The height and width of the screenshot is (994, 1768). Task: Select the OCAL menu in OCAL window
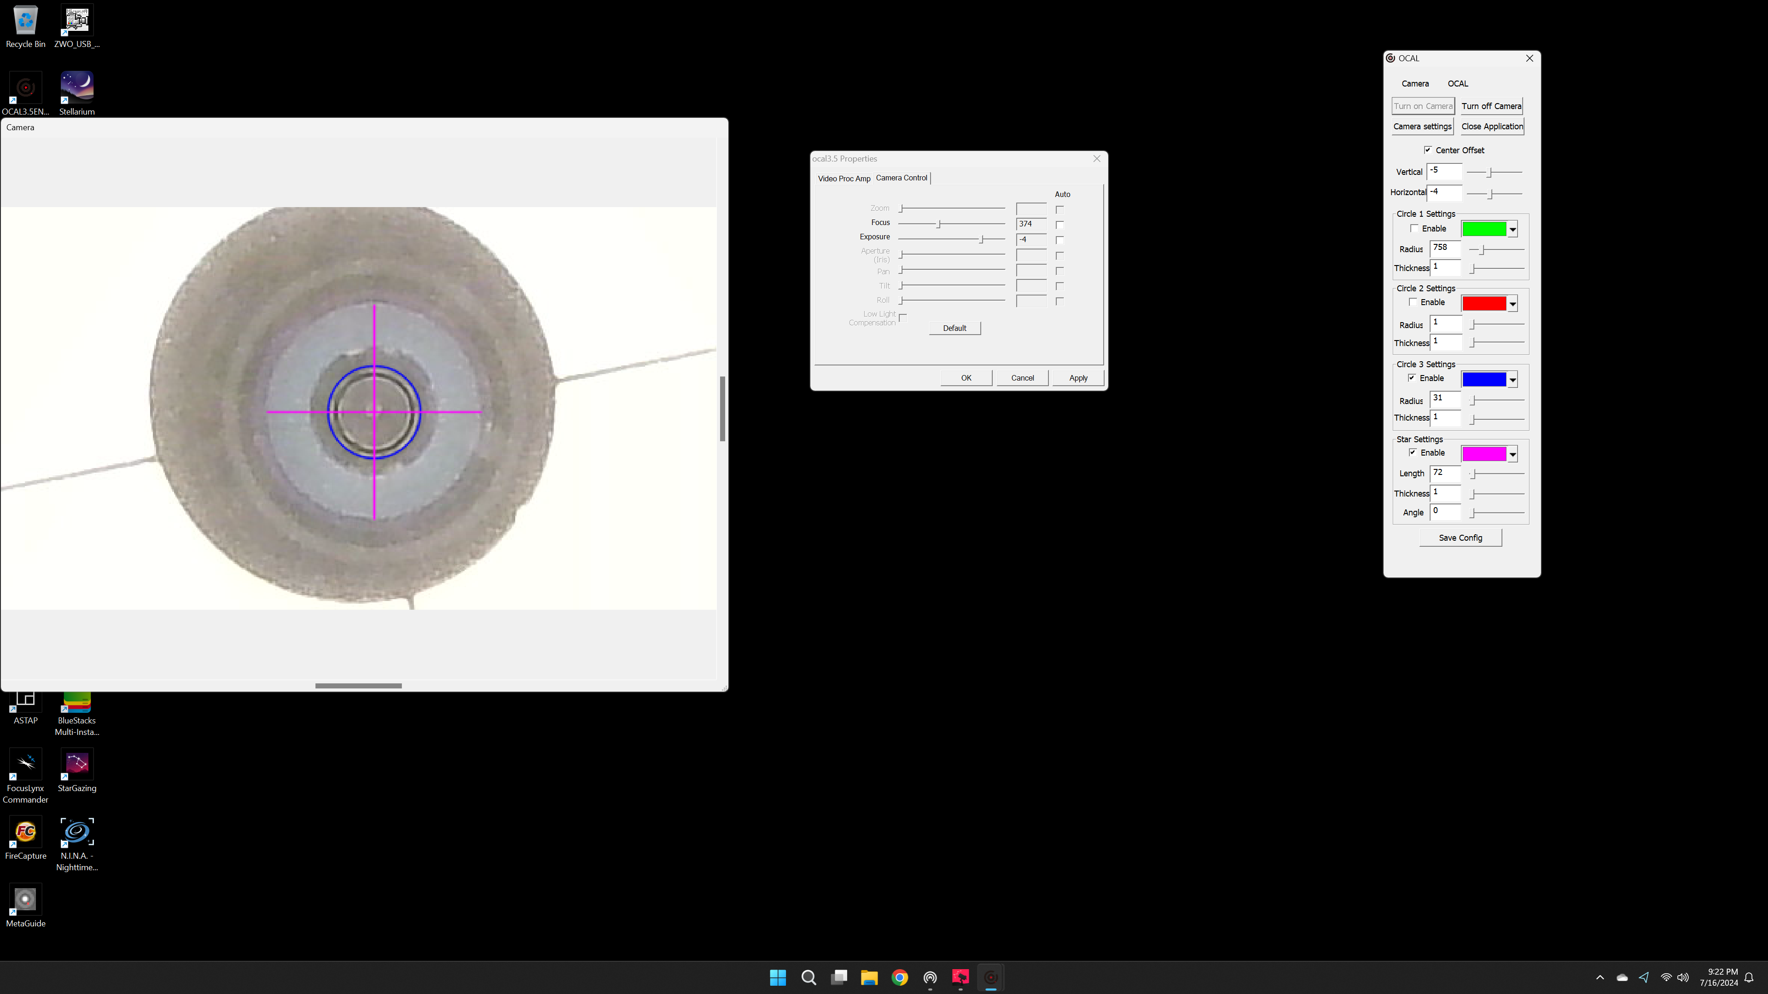[x=1458, y=84]
